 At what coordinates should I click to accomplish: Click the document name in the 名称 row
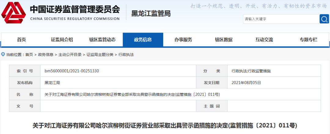(132, 94)
